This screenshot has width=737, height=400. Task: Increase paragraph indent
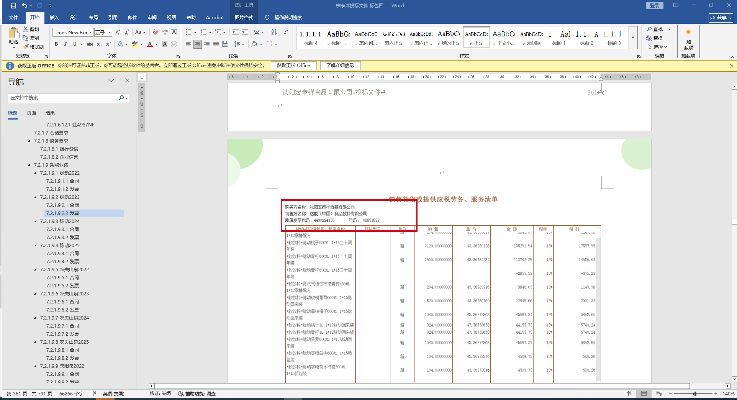click(245, 33)
